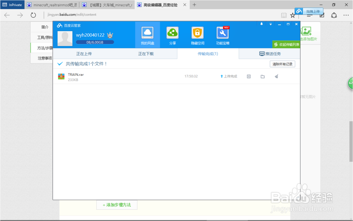This screenshot has width=353, height=221.
Task: Collapse transfer list with 收起传输列表
Action: 286,44
